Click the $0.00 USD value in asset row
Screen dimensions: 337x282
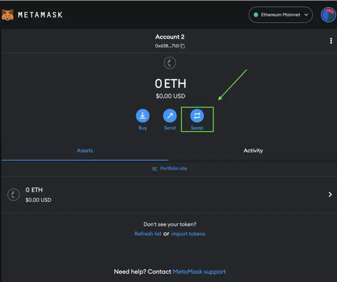pyautogui.click(x=38, y=200)
